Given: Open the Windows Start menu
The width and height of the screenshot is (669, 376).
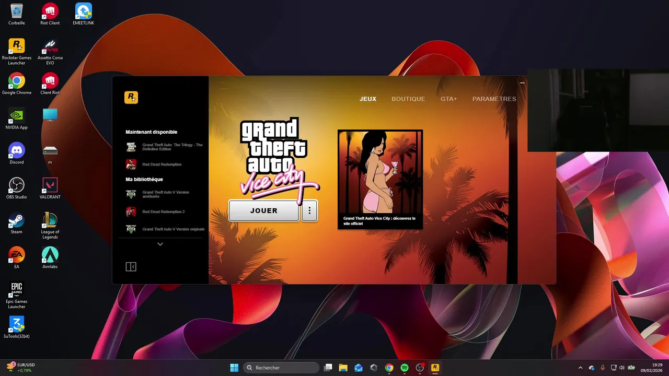Looking at the screenshot, I should [234, 368].
